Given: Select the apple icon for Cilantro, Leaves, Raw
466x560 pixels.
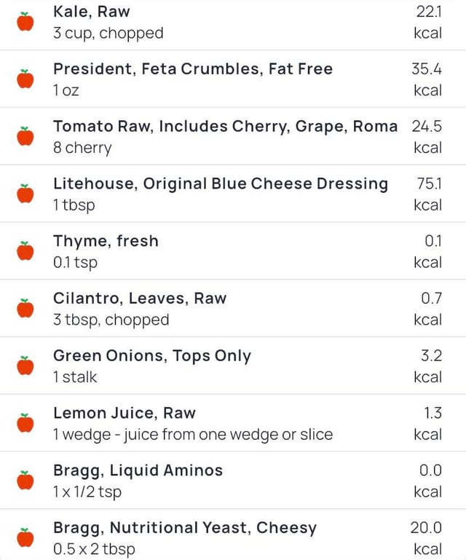Looking at the screenshot, I should [25, 308].
